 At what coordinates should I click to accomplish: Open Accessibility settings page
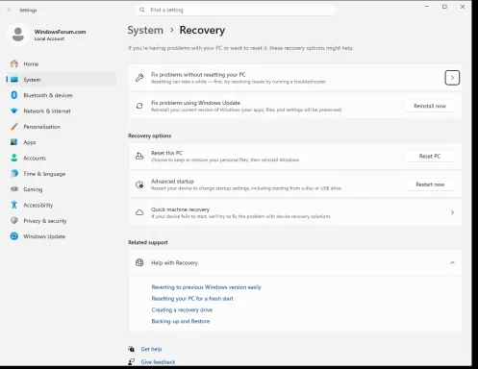pos(61,205)
